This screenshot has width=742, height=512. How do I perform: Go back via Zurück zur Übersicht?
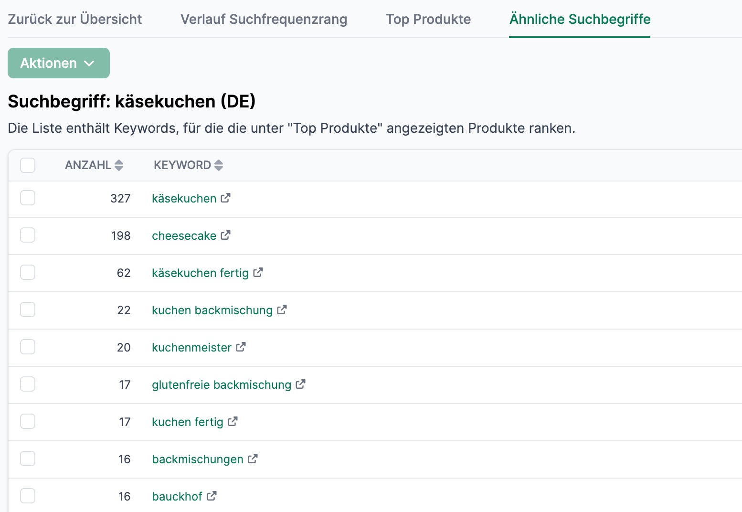(x=75, y=19)
